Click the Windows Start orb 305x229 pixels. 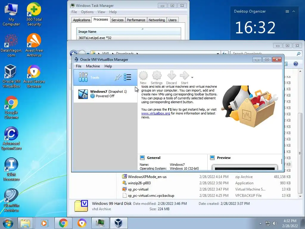click(x=8, y=223)
